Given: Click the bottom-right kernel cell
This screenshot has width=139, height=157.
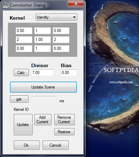Looking at the screenshot, I should click(61, 49).
